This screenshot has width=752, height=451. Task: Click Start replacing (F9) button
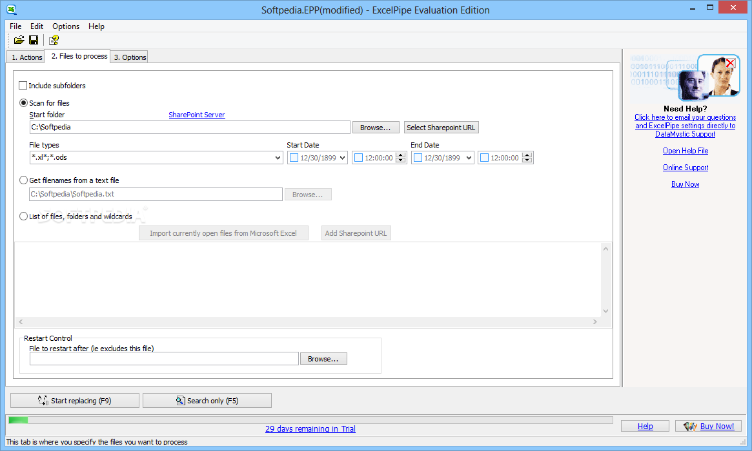point(75,401)
